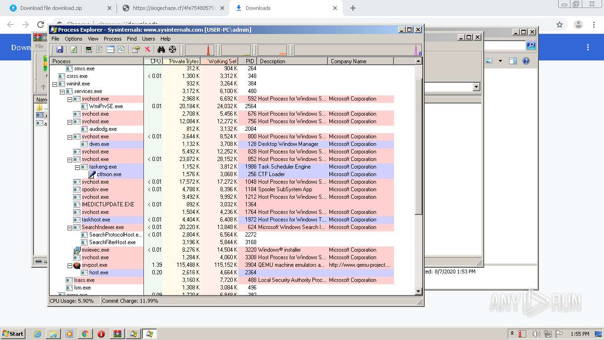
Task: Collapse the SearchIndexer.exe tree node
Action: click(70, 228)
